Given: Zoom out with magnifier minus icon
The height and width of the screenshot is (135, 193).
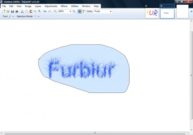Looking at the screenshot, I should (55, 11).
